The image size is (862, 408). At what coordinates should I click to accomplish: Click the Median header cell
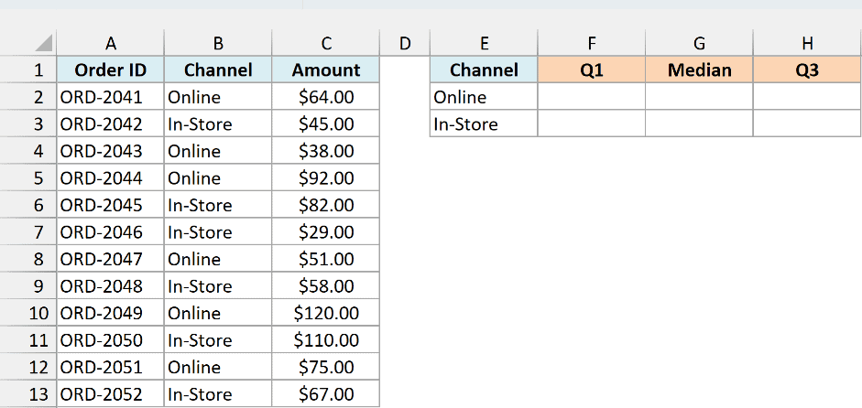click(x=699, y=70)
